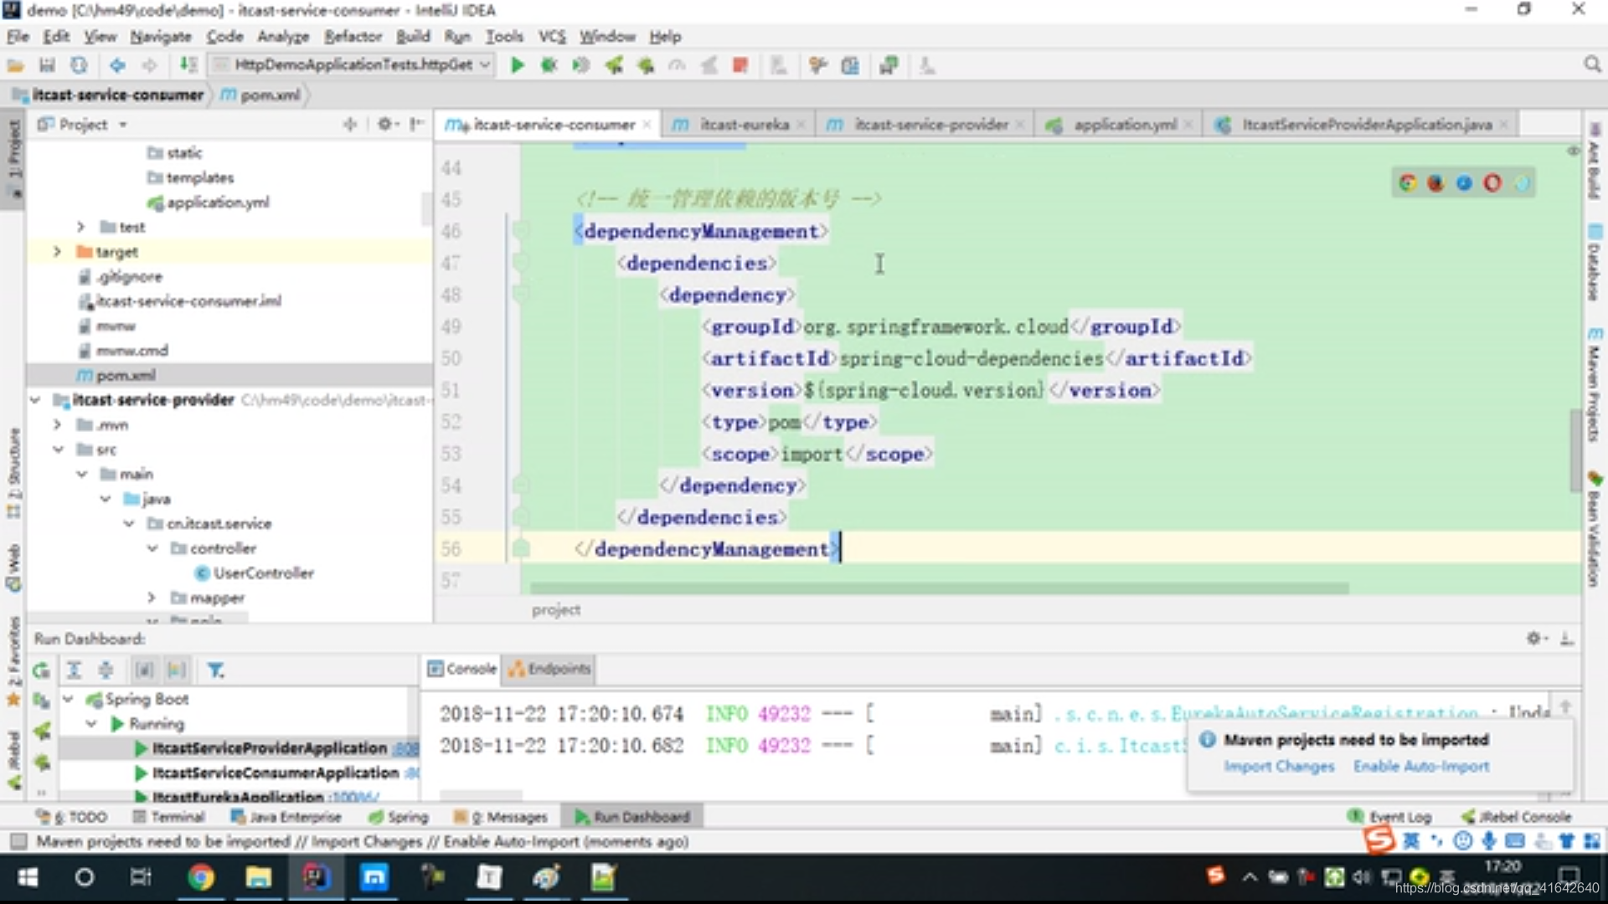This screenshot has height=904, width=1608.
Task: Close the itcast-service-provider editor tab
Action: [1020, 125]
